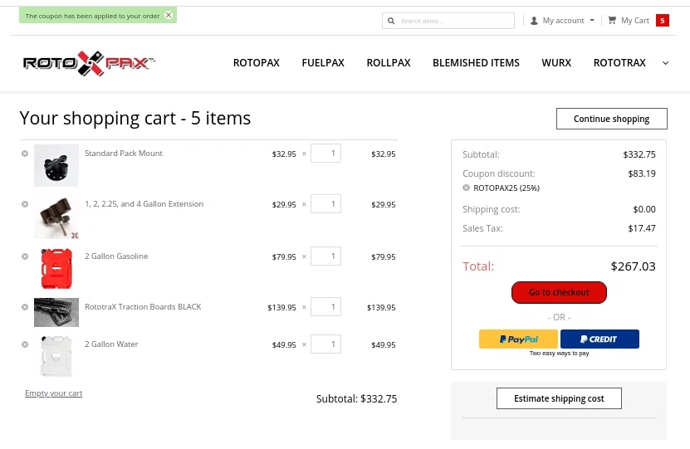Open the My account dropdown arrow
Screen dimensions: 690x449
592,20
